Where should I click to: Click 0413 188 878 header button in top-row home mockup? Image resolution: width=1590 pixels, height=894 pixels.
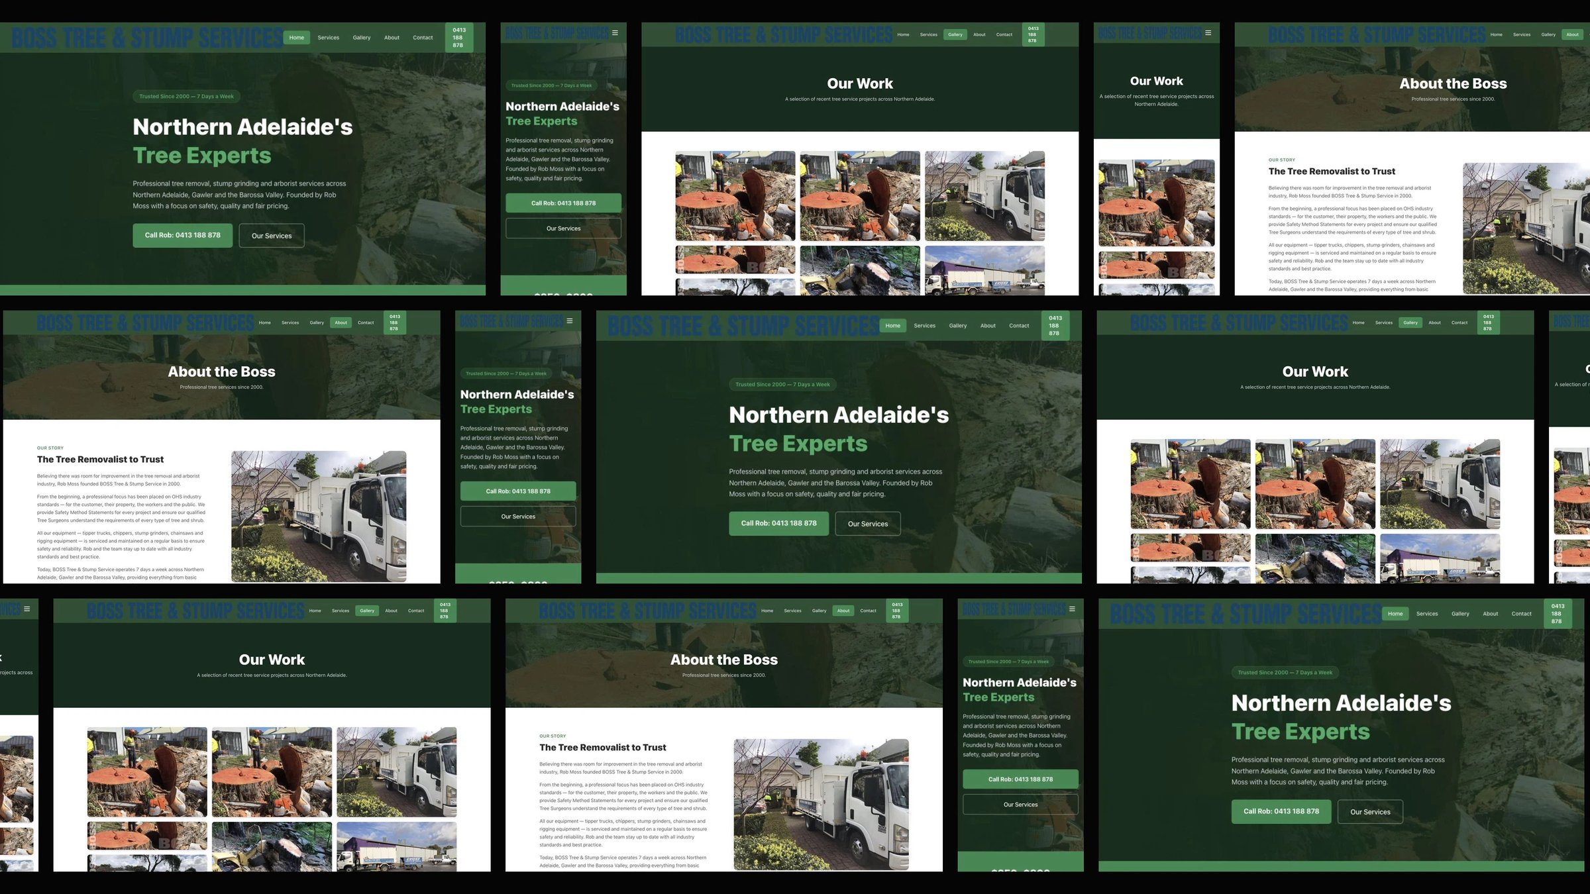(459, 38)
